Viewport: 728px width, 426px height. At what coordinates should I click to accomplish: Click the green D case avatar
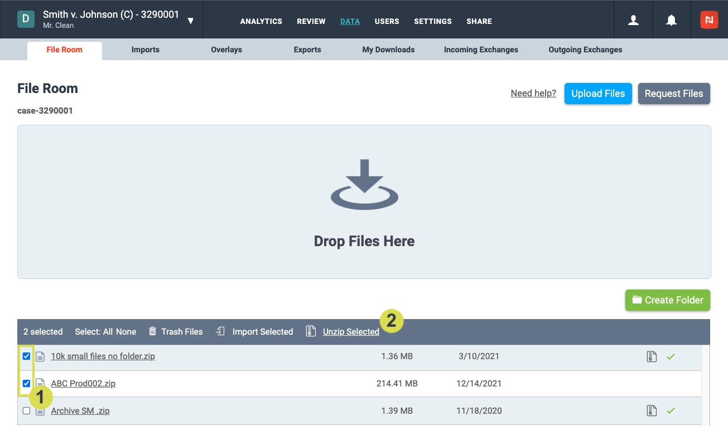[x=26, y=19]
